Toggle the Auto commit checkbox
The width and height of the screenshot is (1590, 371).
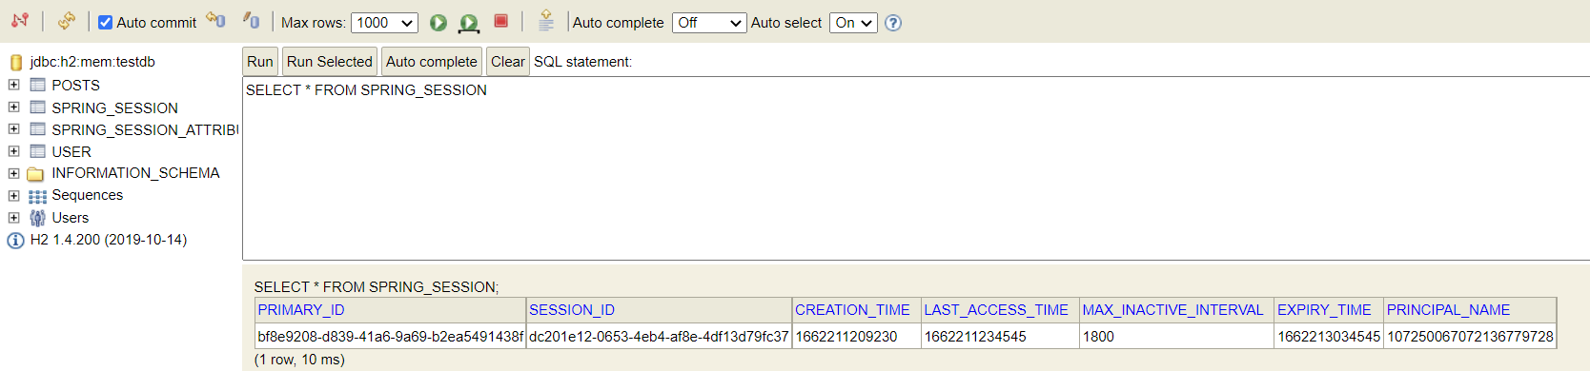(106, 22)
